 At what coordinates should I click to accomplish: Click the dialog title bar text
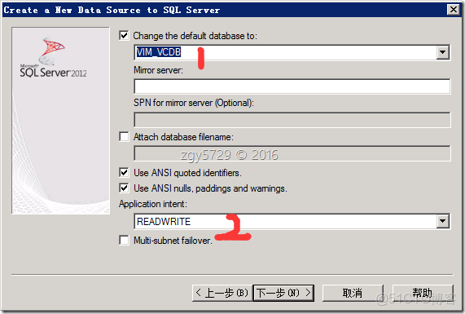112,10
